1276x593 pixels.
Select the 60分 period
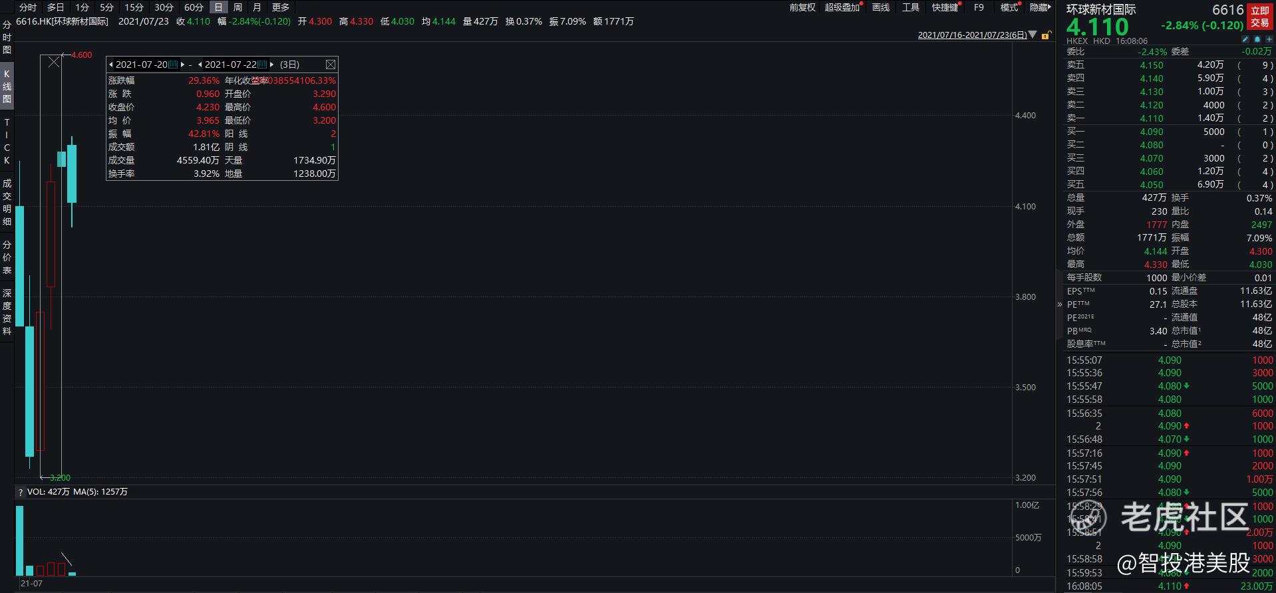tap(194, 7)
